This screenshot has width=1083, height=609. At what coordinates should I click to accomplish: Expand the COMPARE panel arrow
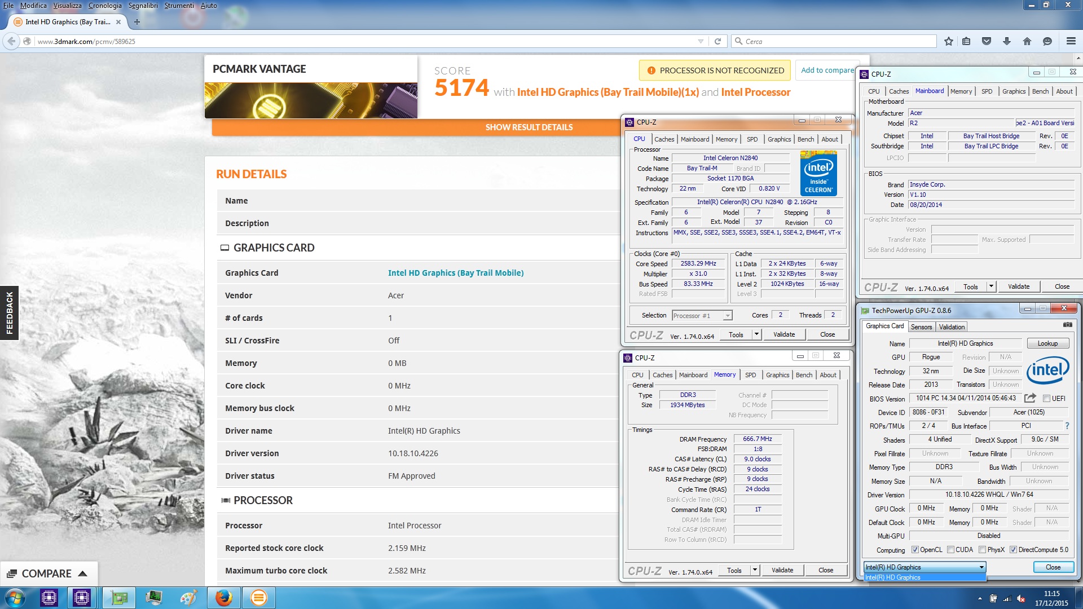pyautogui.click(x=82, y=573)
